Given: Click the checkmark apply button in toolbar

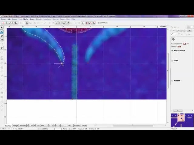Looking at the screenshot, I should point(9,23).
